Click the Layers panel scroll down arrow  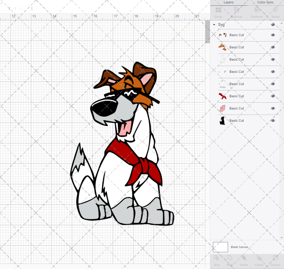click(x=281, y=238)
